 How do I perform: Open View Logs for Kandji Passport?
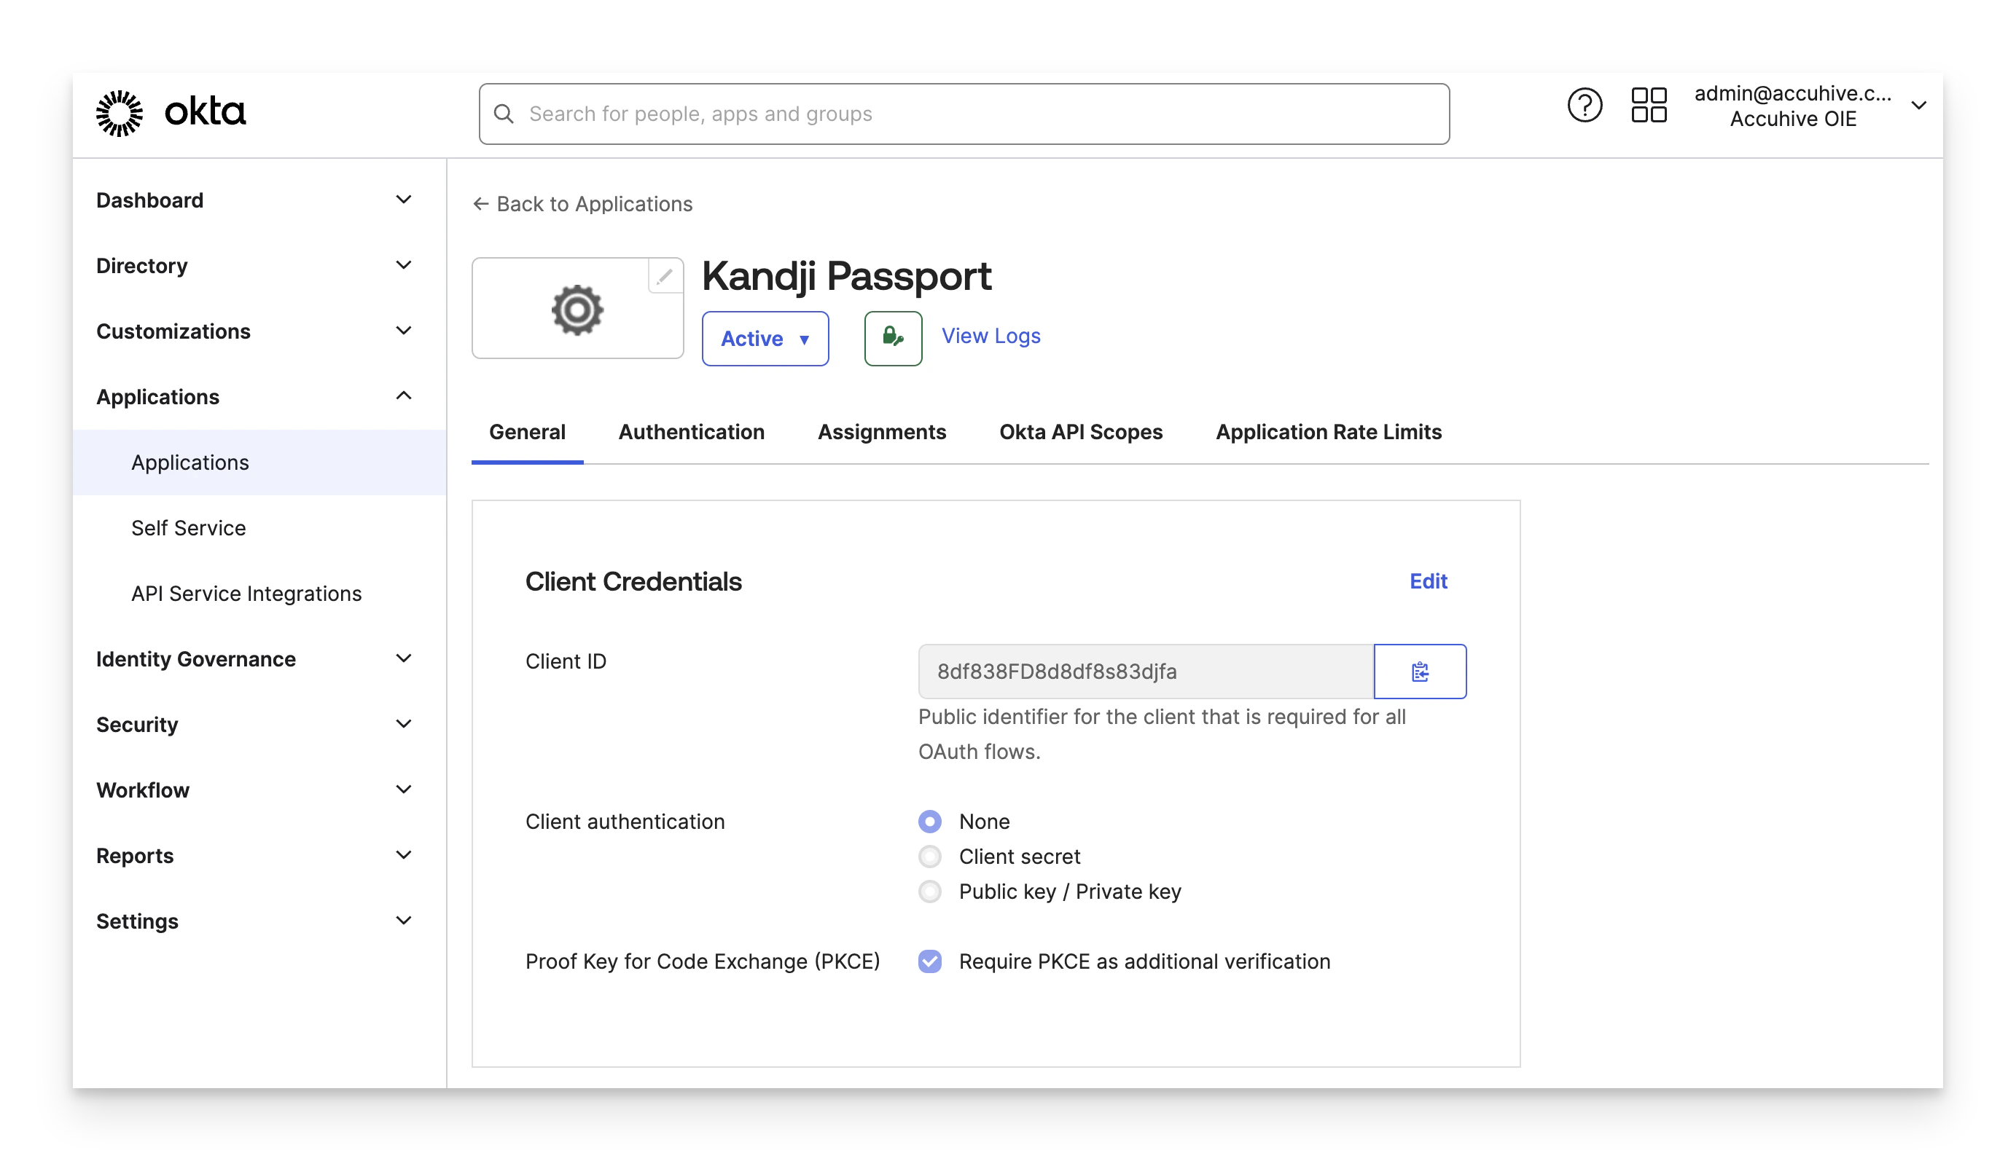[x=991, y=336]
